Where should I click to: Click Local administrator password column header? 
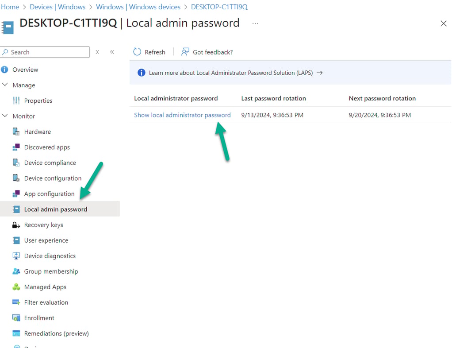(x=176, y=98)
